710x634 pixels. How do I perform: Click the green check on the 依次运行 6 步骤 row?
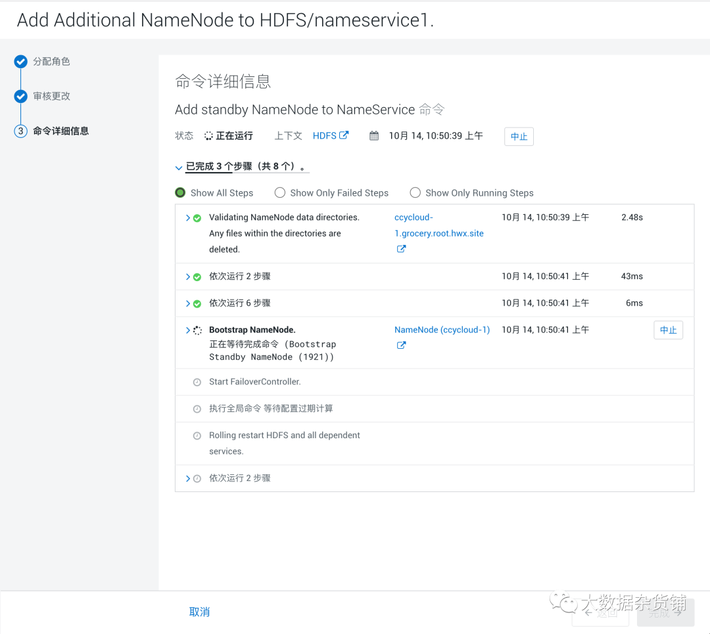pyautogui.click(x=197, y=304)
